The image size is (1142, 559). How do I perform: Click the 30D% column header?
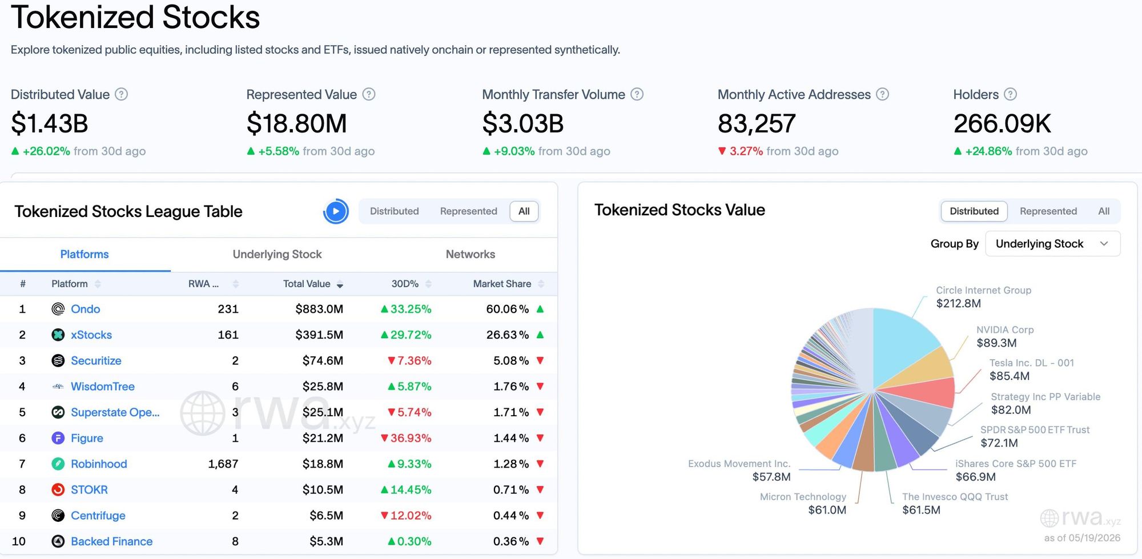click(405, 284)
